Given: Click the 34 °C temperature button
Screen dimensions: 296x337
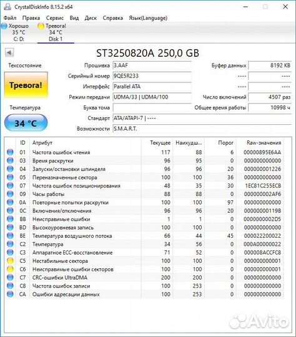Looking at the screenshot, I should 26,123.
